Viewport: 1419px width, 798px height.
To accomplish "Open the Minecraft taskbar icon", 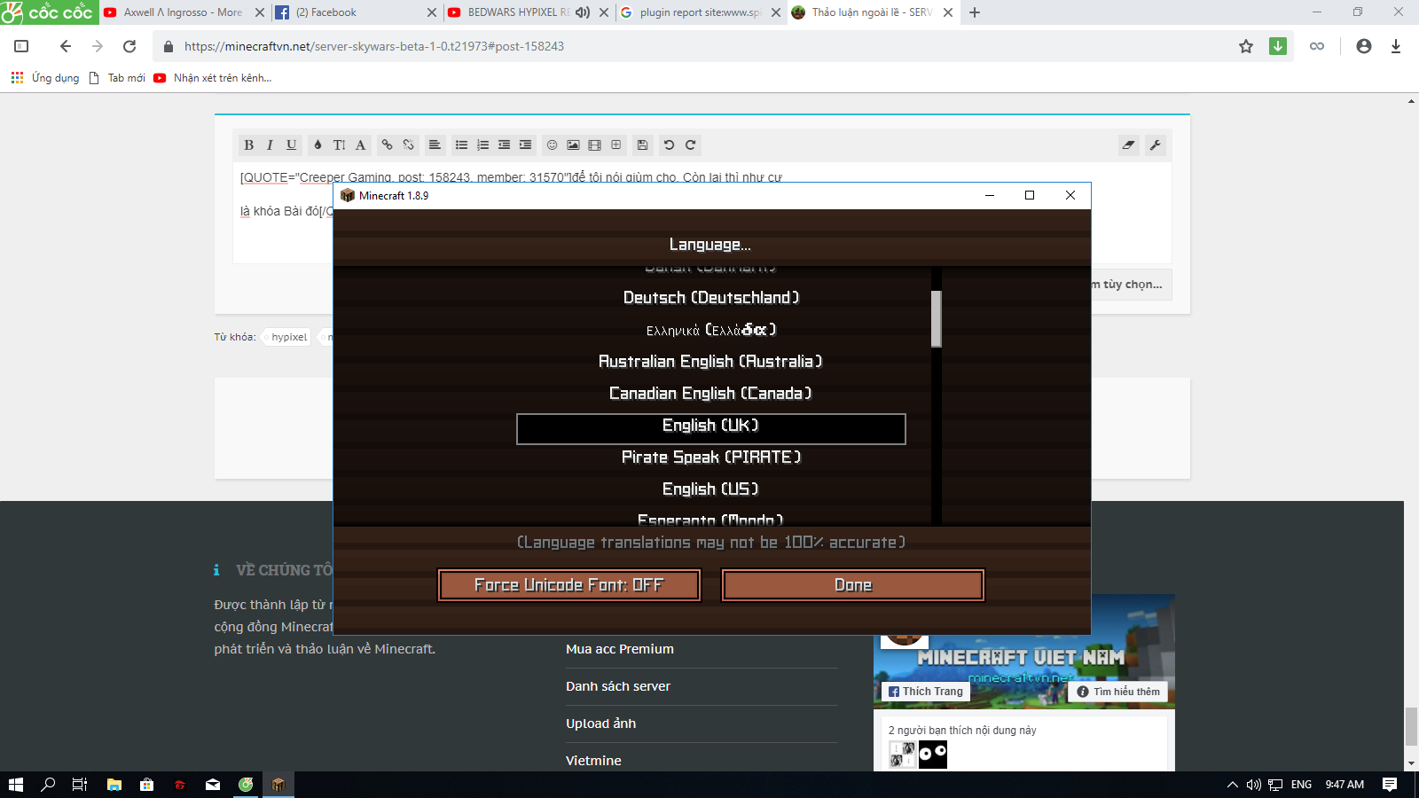I will pyautogui.click(x=278, y=784).
